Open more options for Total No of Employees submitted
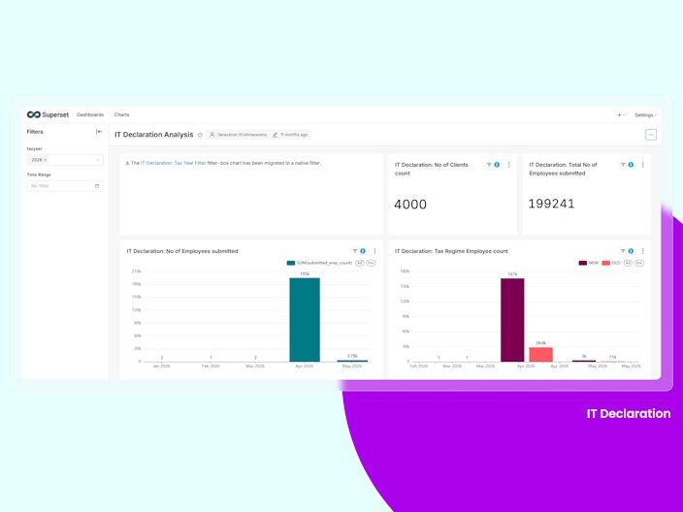This screenshot has width=683, height=512. (x=643, y=165)
